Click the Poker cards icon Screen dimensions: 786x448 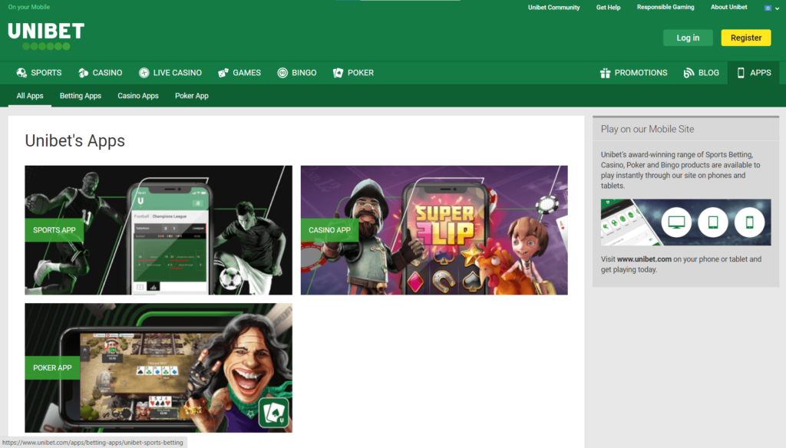339,73
